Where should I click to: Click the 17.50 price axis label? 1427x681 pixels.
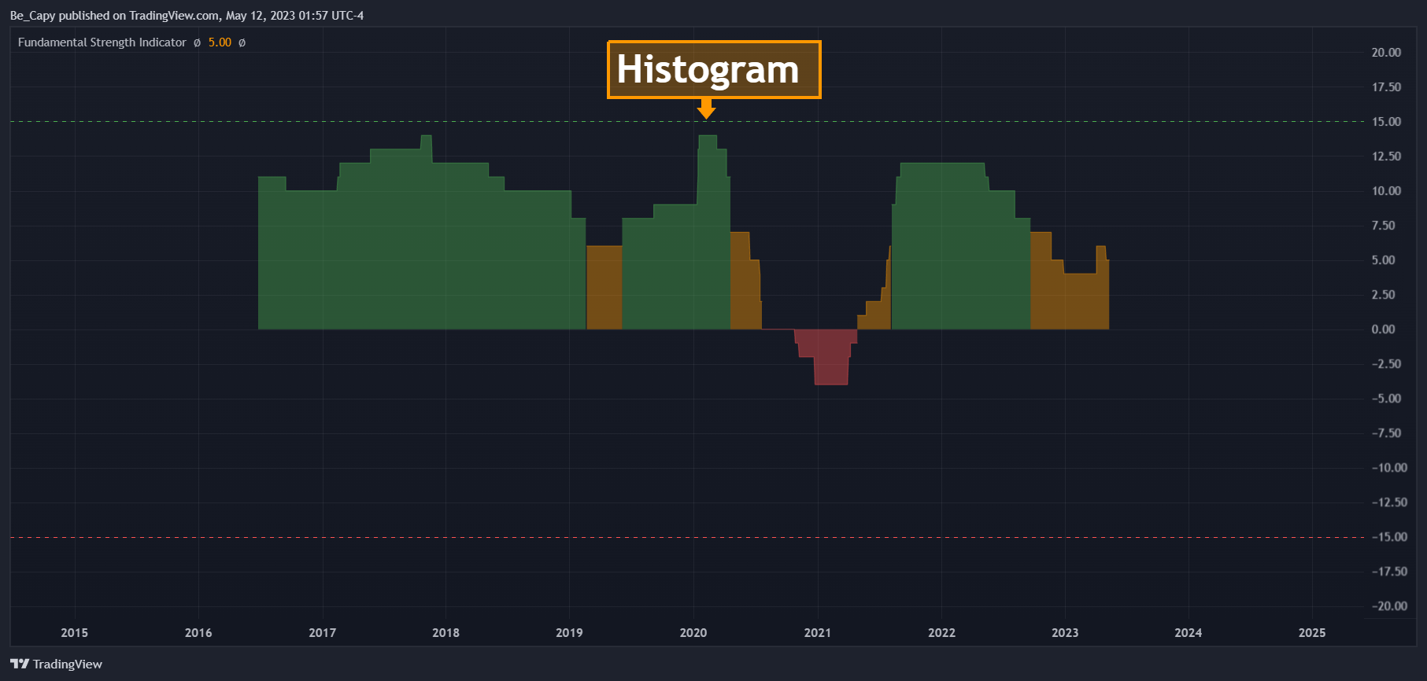(1386, 87)
